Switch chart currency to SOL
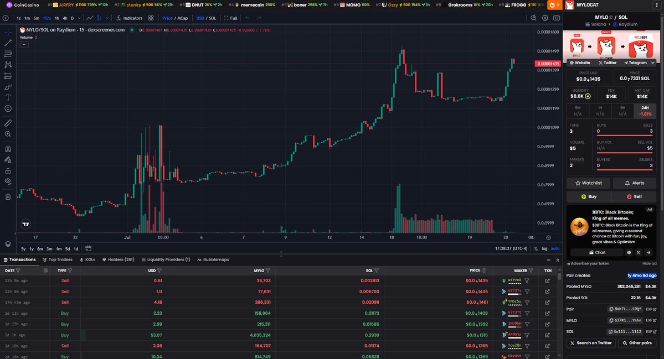The width and height of the screenshot is (664, 359). click(212, 18)
